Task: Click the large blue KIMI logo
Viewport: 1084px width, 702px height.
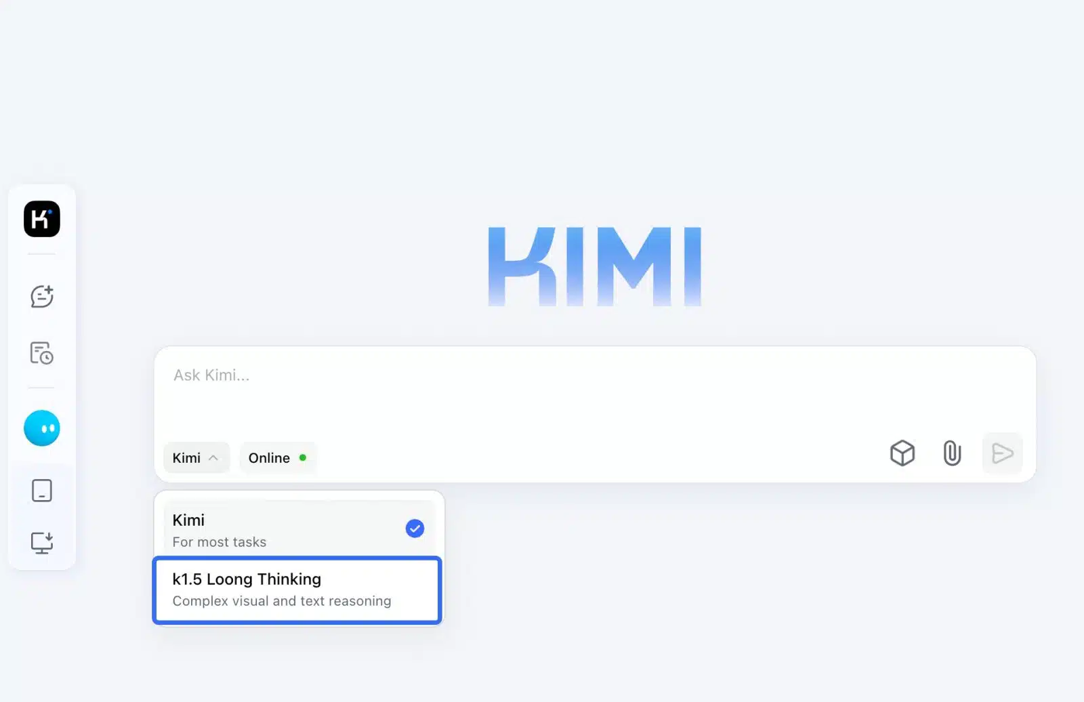Action: pos(595,266)
